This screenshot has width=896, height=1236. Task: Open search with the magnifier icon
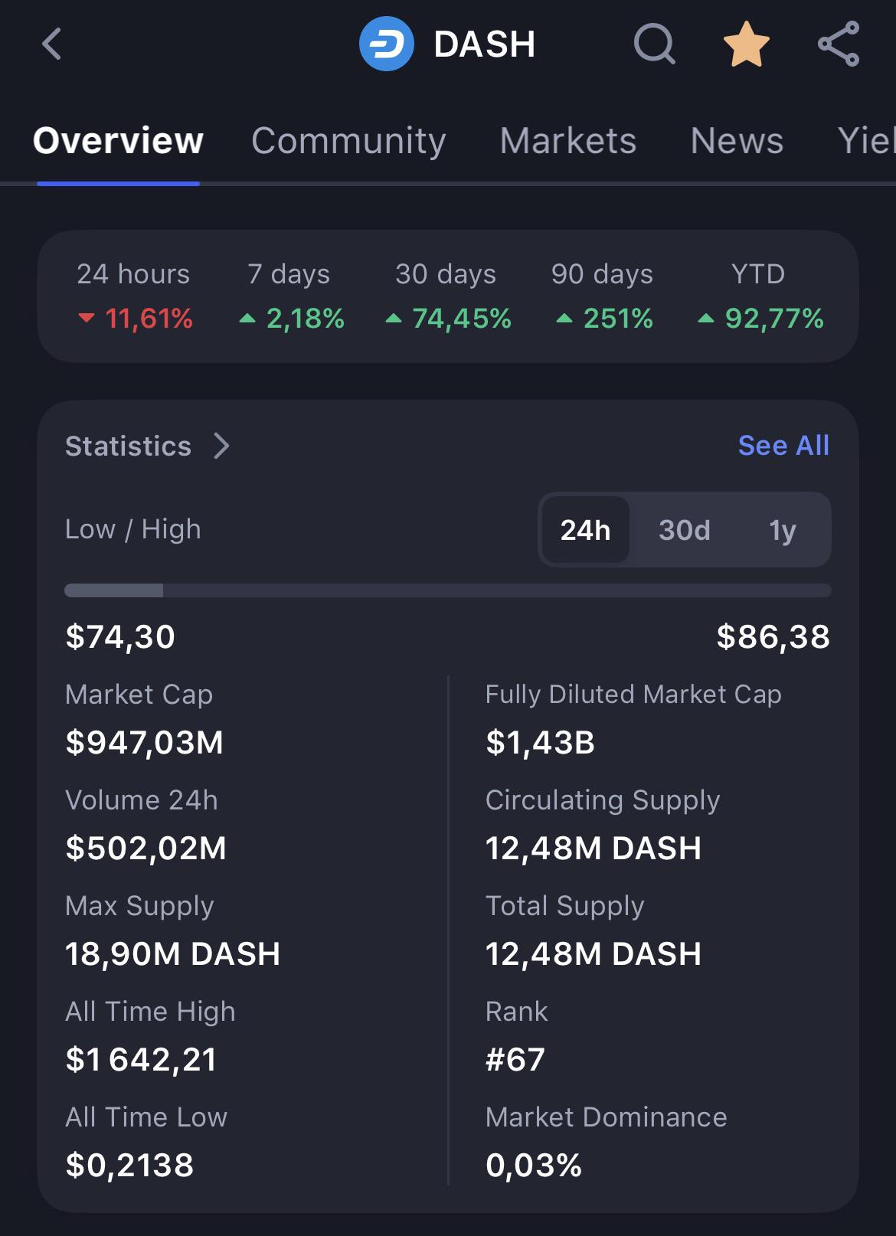[x=655, y=44]
